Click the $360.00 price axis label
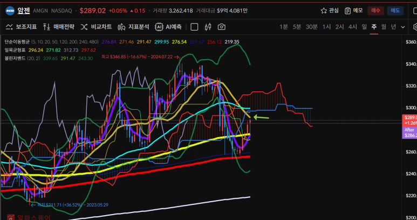Image resolution: width=417 pixels, height=220 pixels. point(411,42)
